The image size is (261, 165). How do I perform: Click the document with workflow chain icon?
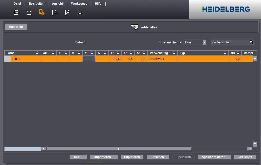click(x=80, y=12)
